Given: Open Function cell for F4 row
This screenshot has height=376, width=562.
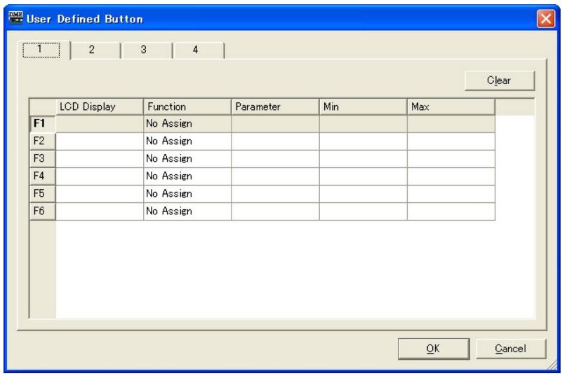Looking at the screenshot, I should [187, 176].
